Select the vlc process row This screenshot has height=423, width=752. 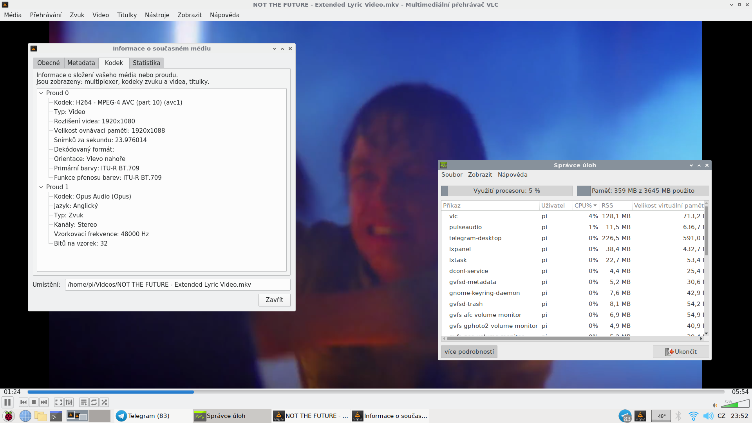[x=573, y=216]
